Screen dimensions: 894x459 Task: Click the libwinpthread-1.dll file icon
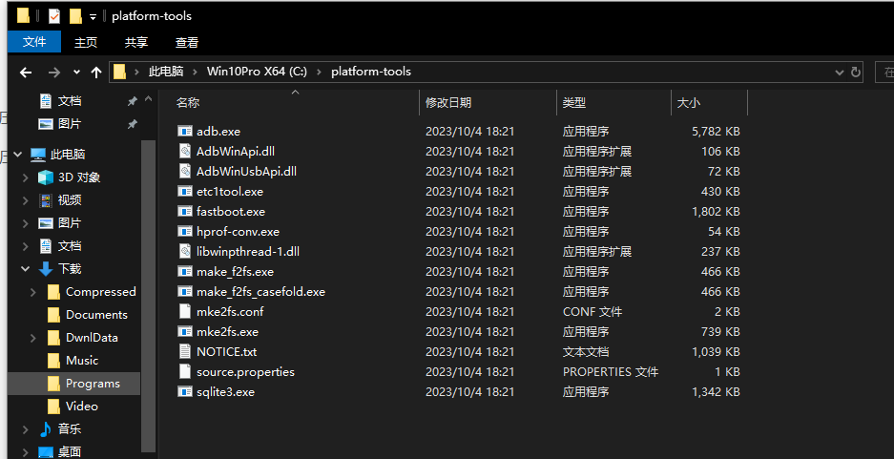point(185,251)
